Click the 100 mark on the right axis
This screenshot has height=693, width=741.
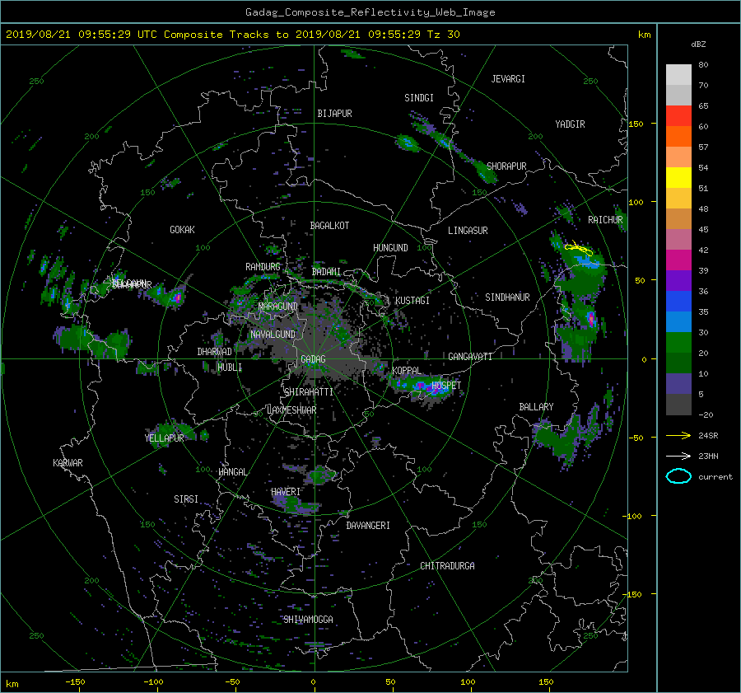click(x=636, y=203)
